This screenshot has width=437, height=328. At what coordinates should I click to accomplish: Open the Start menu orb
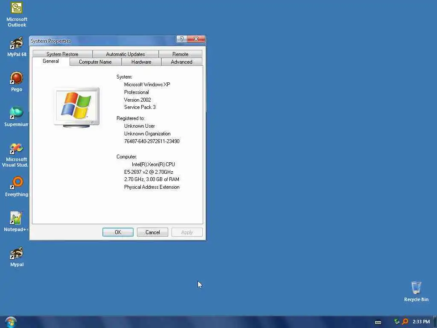click(11, 322)
